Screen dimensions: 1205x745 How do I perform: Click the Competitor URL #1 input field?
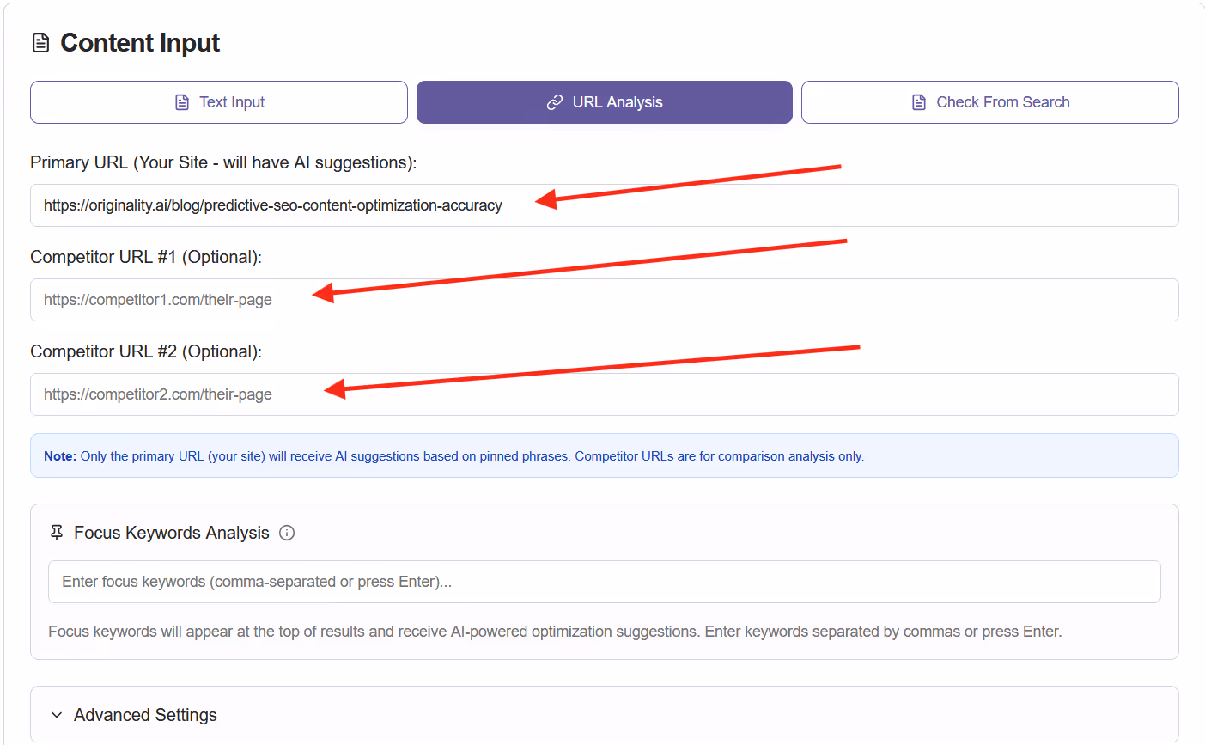pyautogui.click(x=601, y=299)
